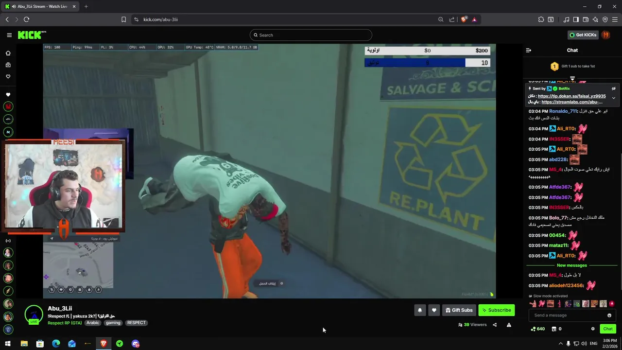
Task: Go to Home in left sidebar
Action: [8, 53]
